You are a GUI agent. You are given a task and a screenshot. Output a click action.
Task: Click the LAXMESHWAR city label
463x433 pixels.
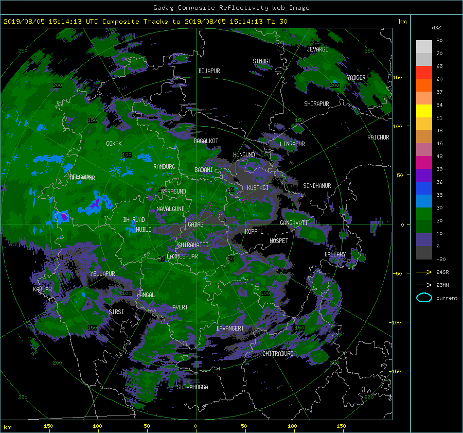[x=182, y=256]
